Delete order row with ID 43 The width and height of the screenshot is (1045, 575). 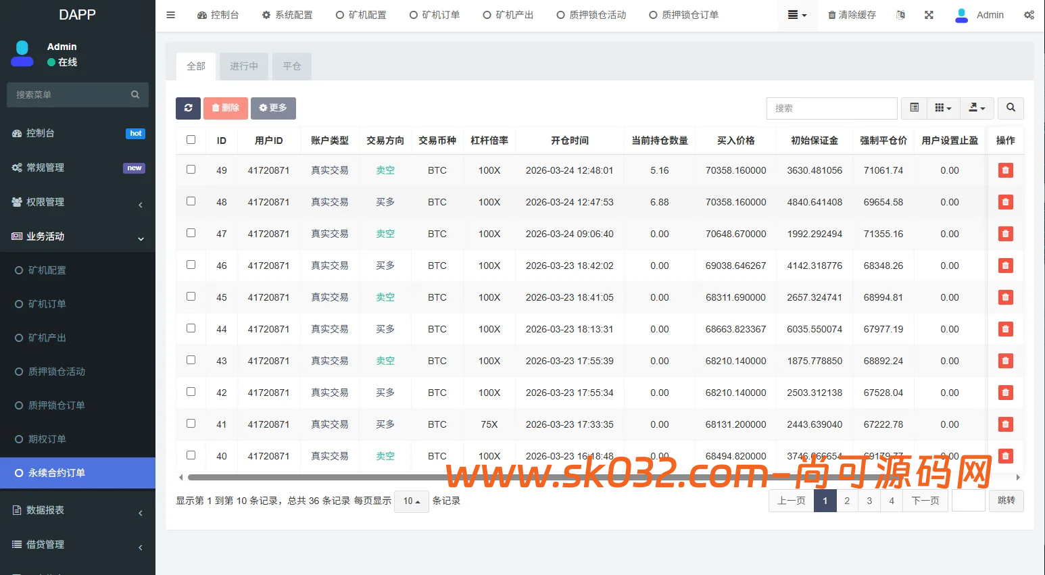(1006, 361)
